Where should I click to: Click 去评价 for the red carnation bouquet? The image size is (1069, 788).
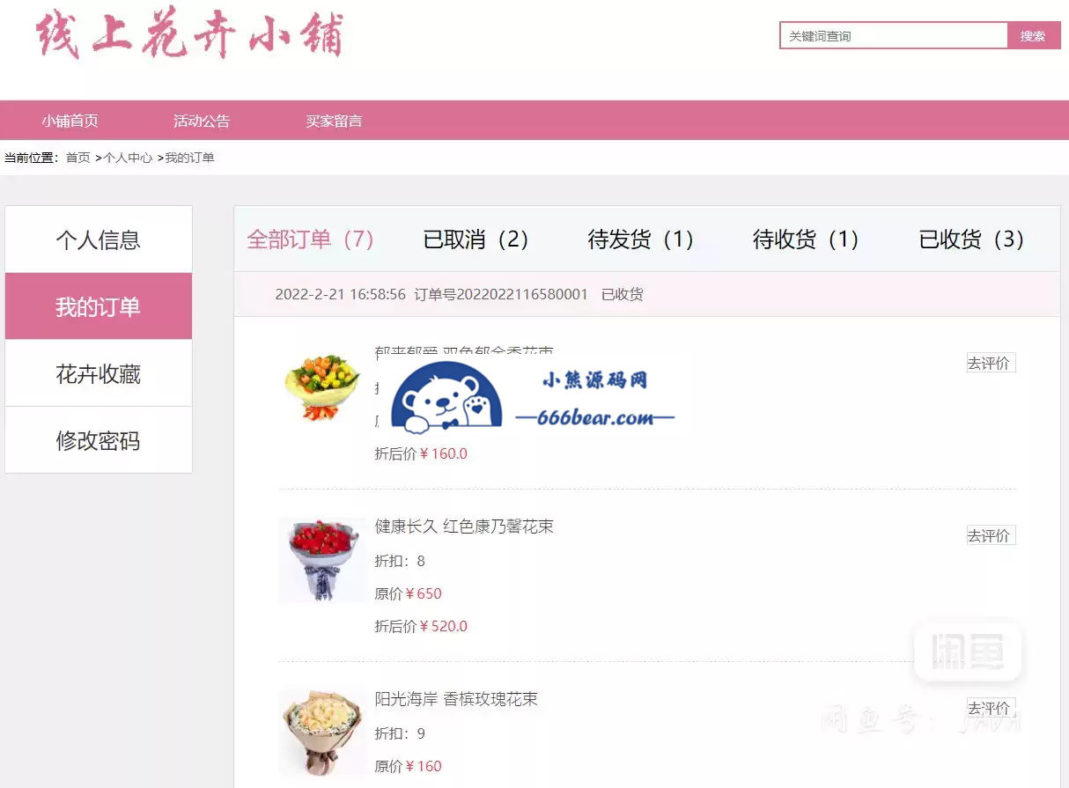(x=991, y=535)
